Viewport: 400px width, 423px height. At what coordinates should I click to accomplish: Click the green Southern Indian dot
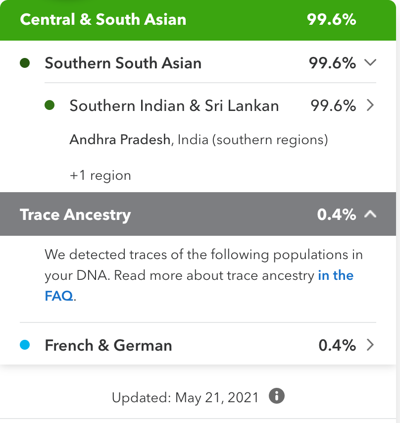(49, 106)
